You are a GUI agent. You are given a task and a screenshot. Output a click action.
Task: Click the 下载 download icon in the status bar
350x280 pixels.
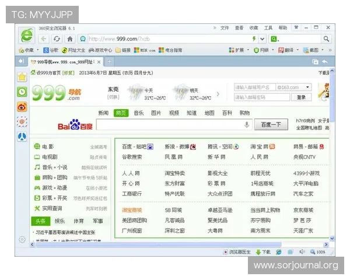[x=264, y=252]
